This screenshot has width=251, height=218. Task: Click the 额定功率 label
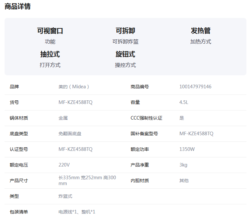[140, 149]
